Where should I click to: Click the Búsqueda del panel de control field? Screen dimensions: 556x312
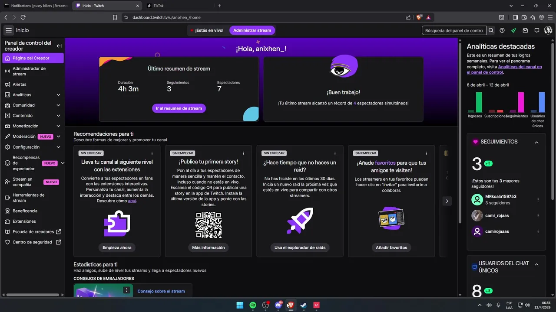point(454,30)
